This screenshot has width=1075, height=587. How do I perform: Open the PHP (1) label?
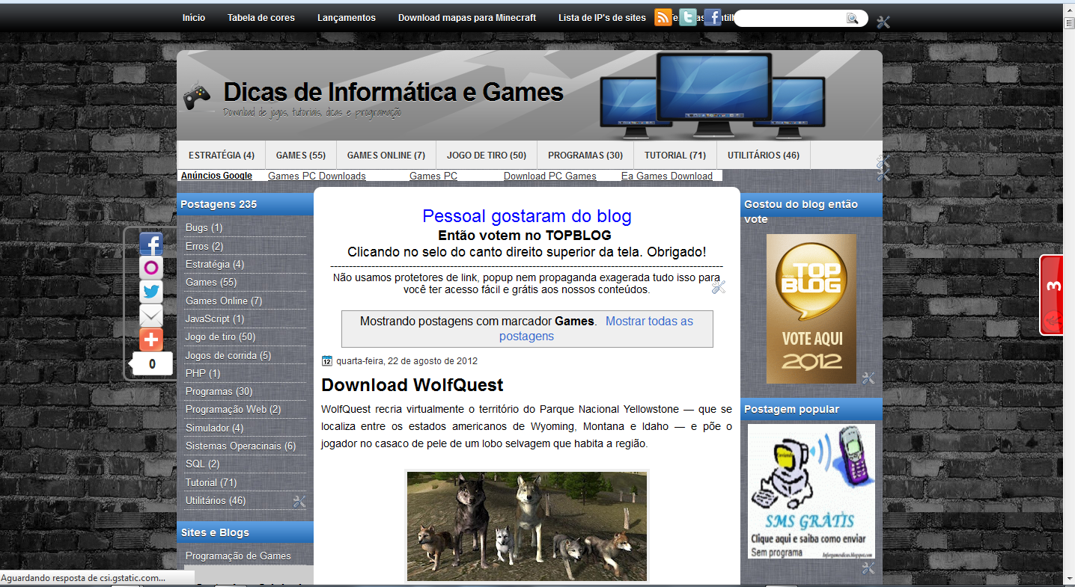point(203,373)
